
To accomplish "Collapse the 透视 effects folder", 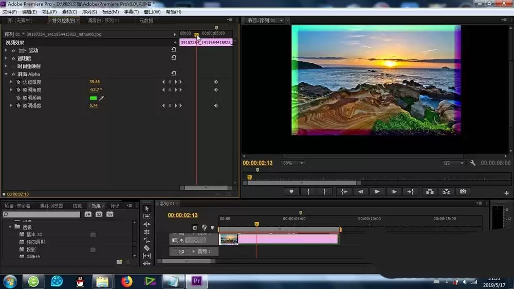I will pos(10,227).
